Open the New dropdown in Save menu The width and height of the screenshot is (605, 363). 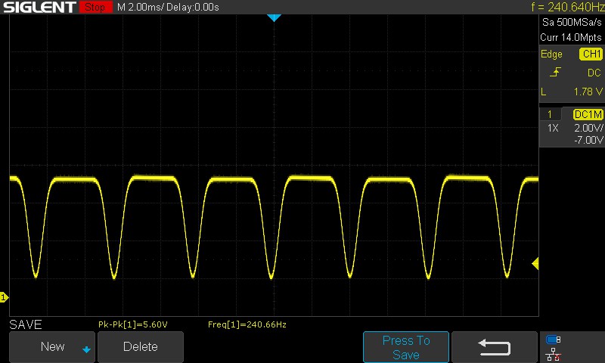point(51,347)
